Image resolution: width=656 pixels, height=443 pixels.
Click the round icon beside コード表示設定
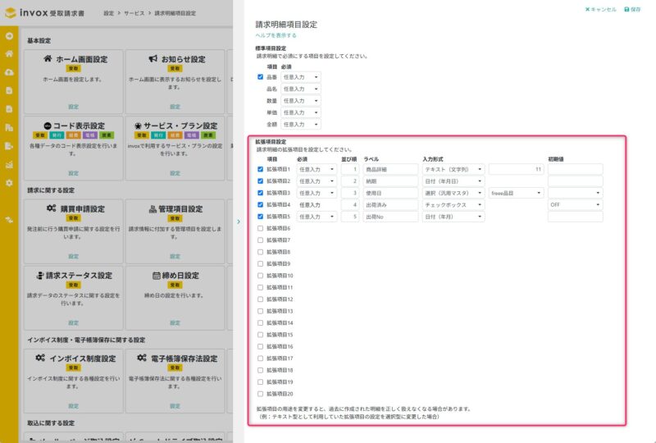click(48, 126)
